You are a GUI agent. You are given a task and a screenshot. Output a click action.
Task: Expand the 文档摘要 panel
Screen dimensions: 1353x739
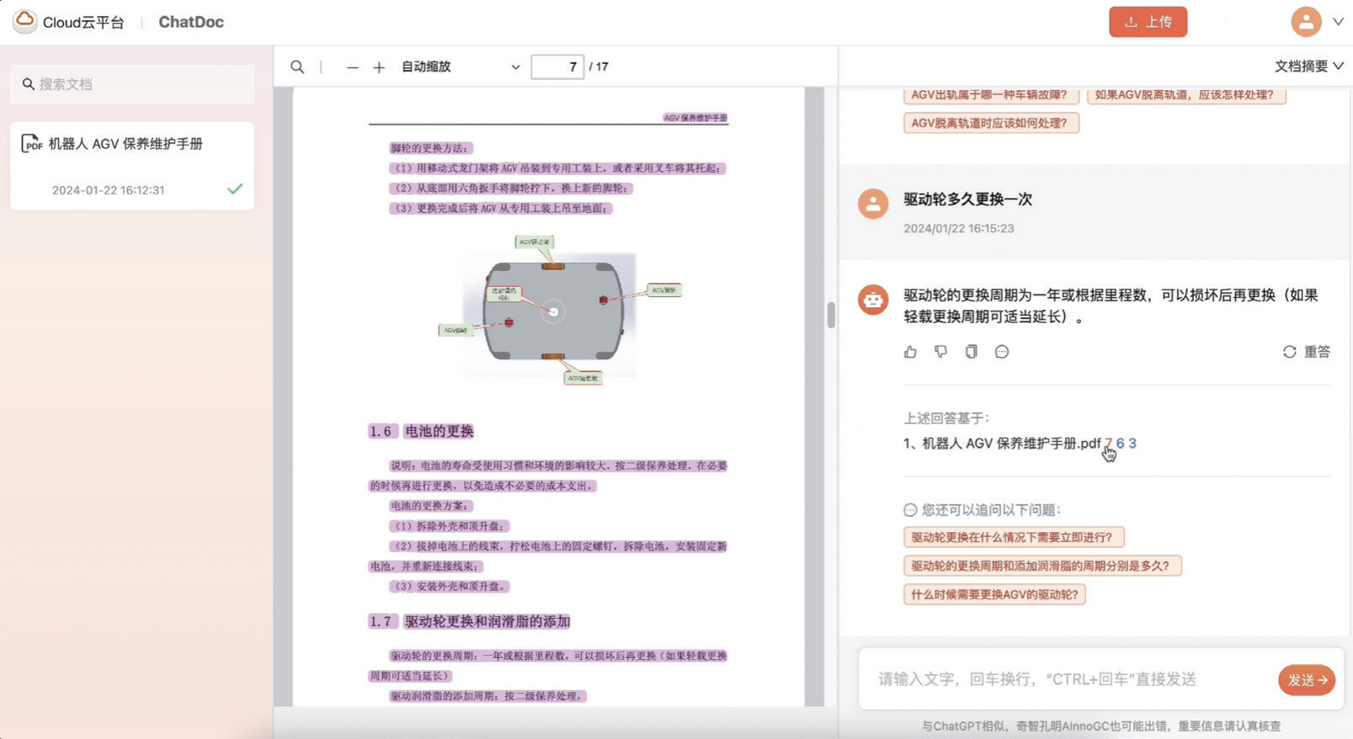pos(1308,66)
